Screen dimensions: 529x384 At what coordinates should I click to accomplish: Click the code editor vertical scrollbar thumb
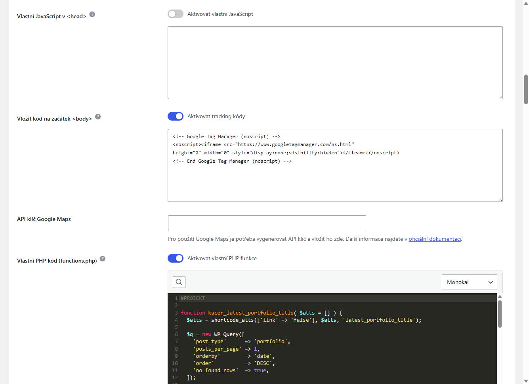(x=500, y=314)
